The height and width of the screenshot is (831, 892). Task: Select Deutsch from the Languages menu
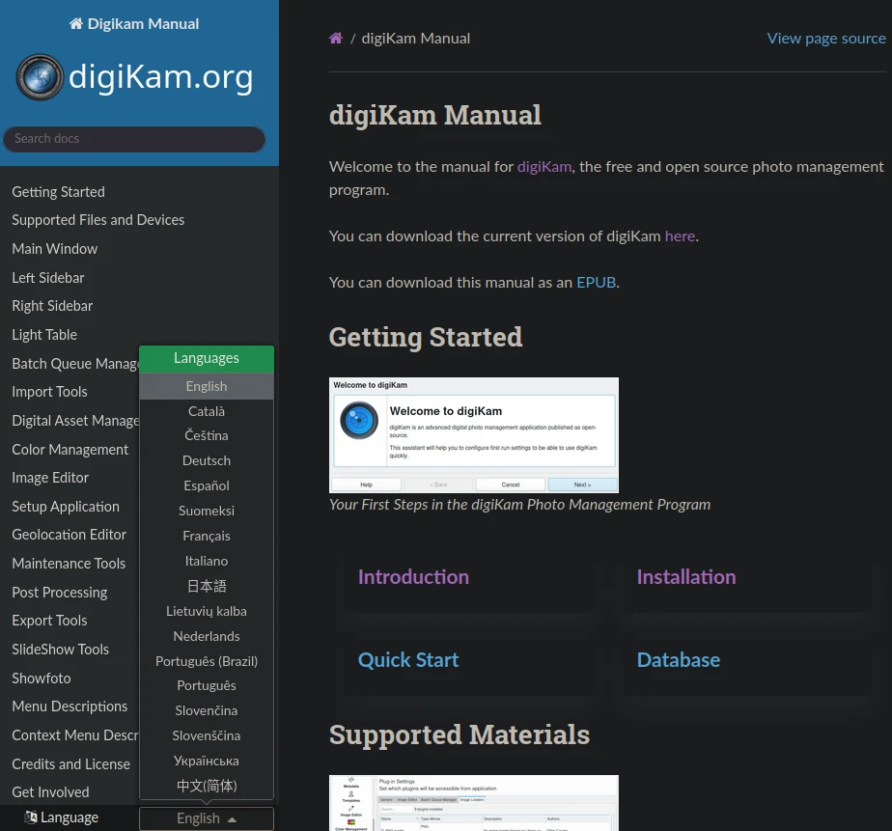(206, 460)
